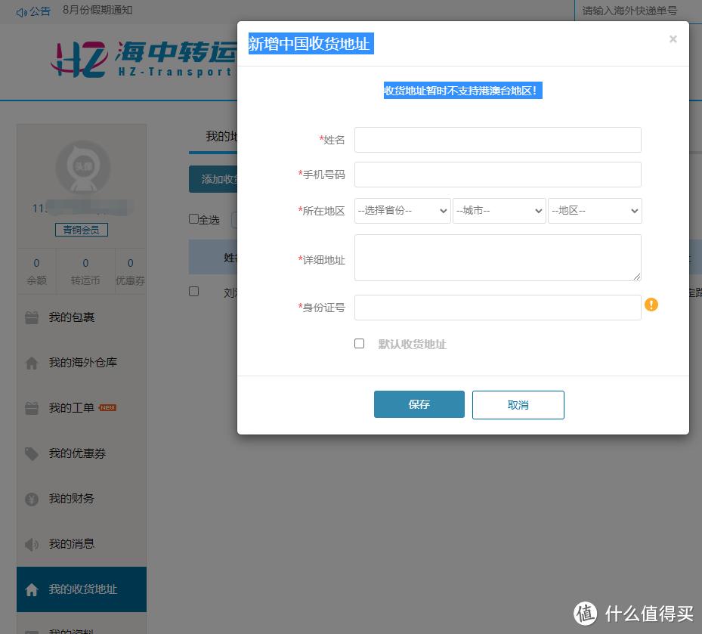The image size is (702, 634).
Task: Tick the 全选 select-all checkbox
Action: coord(194,219)
